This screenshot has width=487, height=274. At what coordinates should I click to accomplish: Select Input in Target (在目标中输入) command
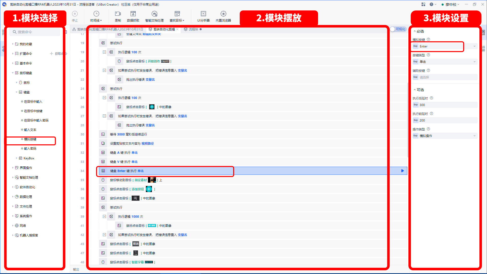coord(33,101)
